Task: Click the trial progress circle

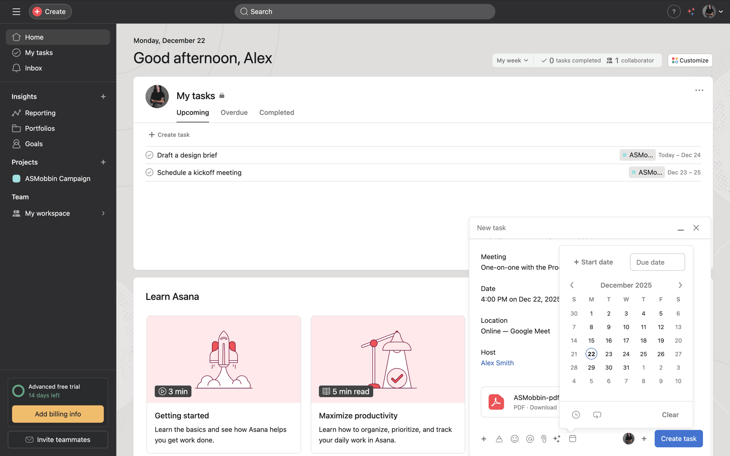Action: coord(18,391)
